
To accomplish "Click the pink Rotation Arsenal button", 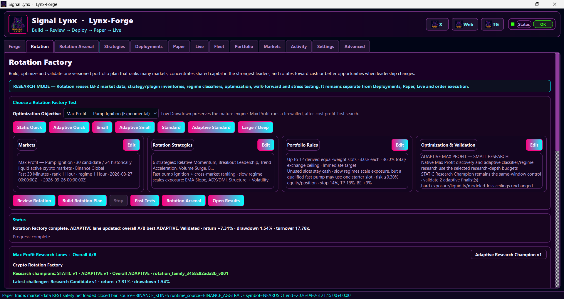I will [184, 201].
